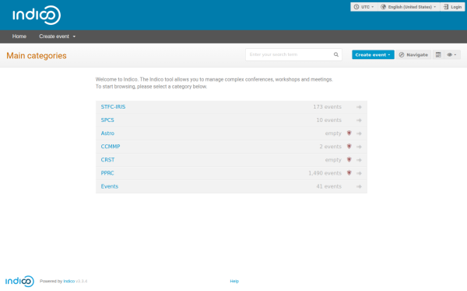Click the protection shield icon on Astro row

(x=349, y=133)
